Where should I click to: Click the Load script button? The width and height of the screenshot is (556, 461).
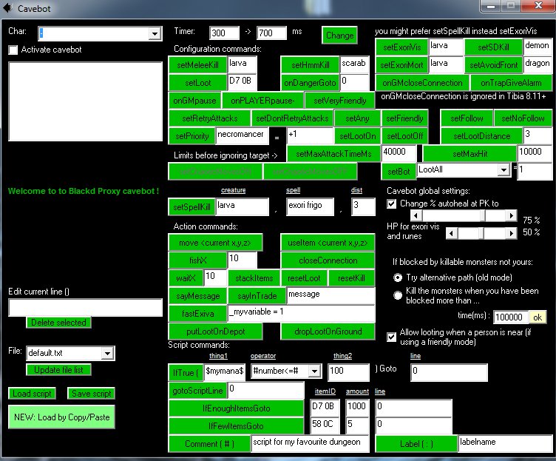pos(32,393)
